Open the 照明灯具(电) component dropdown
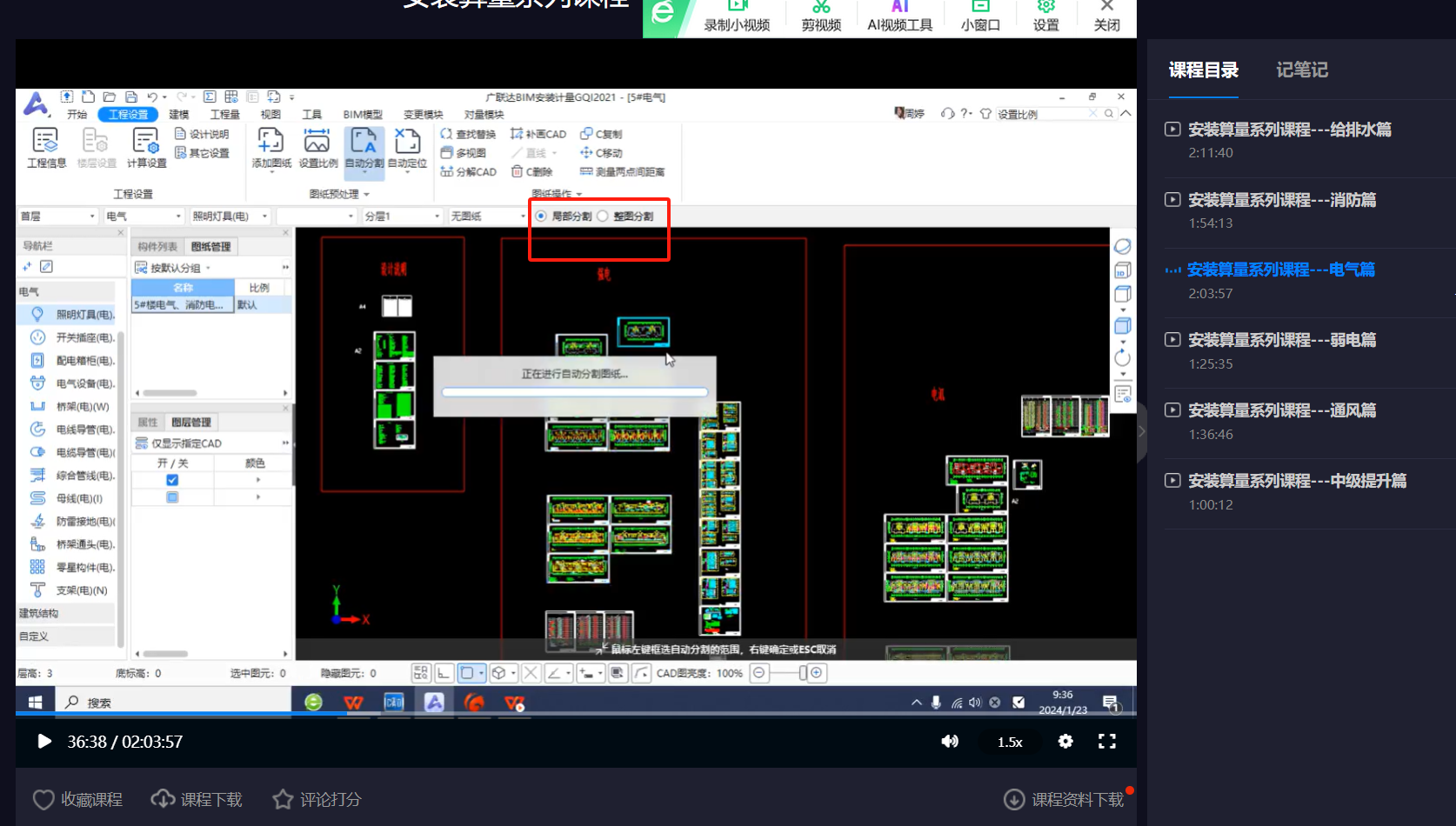Viewport: 1456px width, 826px height. (230, 216)
